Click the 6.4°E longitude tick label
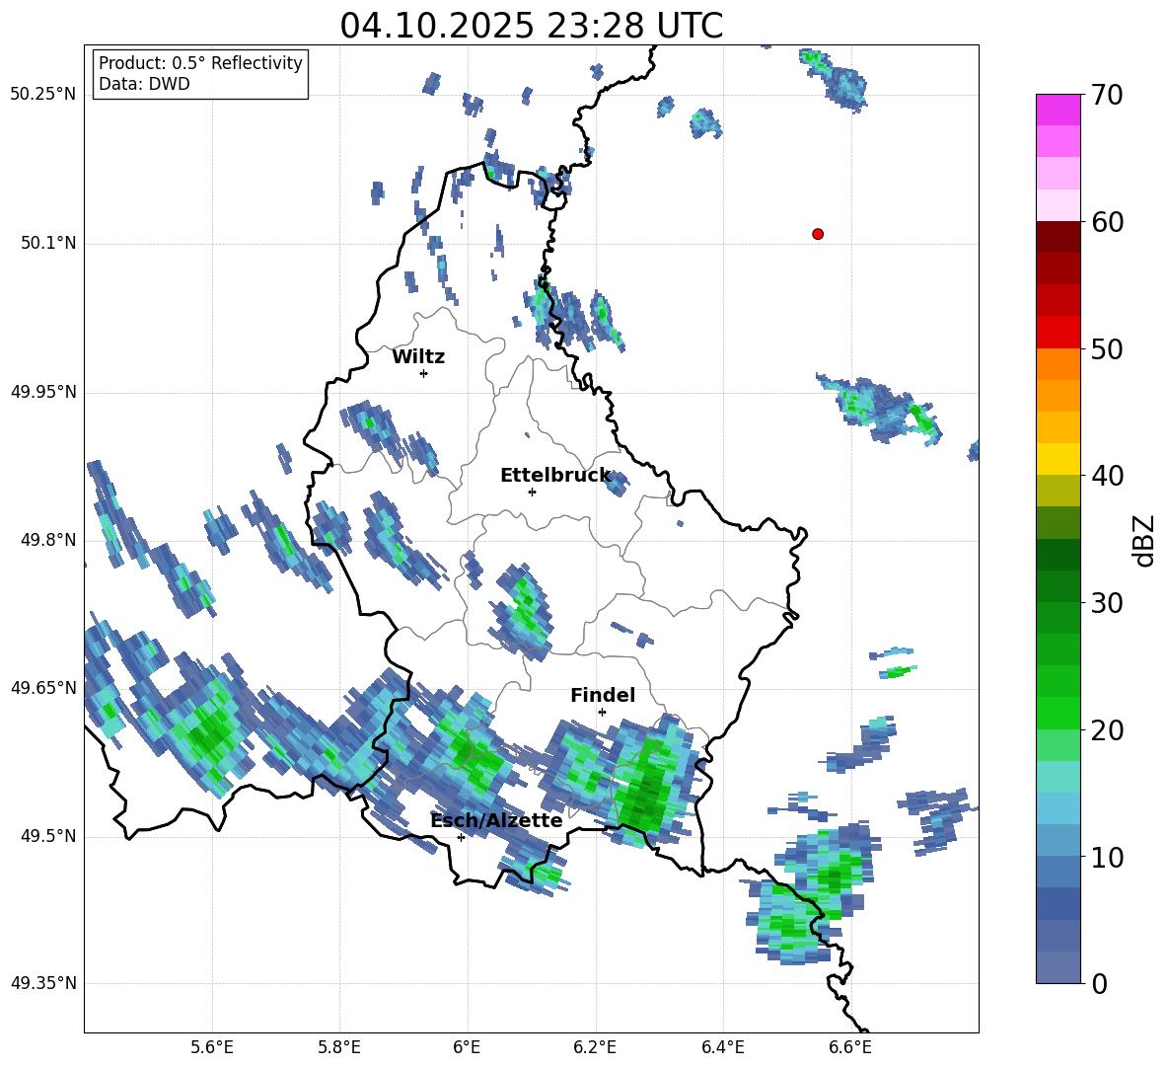Image resolution: width=1168 pixels, height=1067 pixels. (x=722, y=1047)
